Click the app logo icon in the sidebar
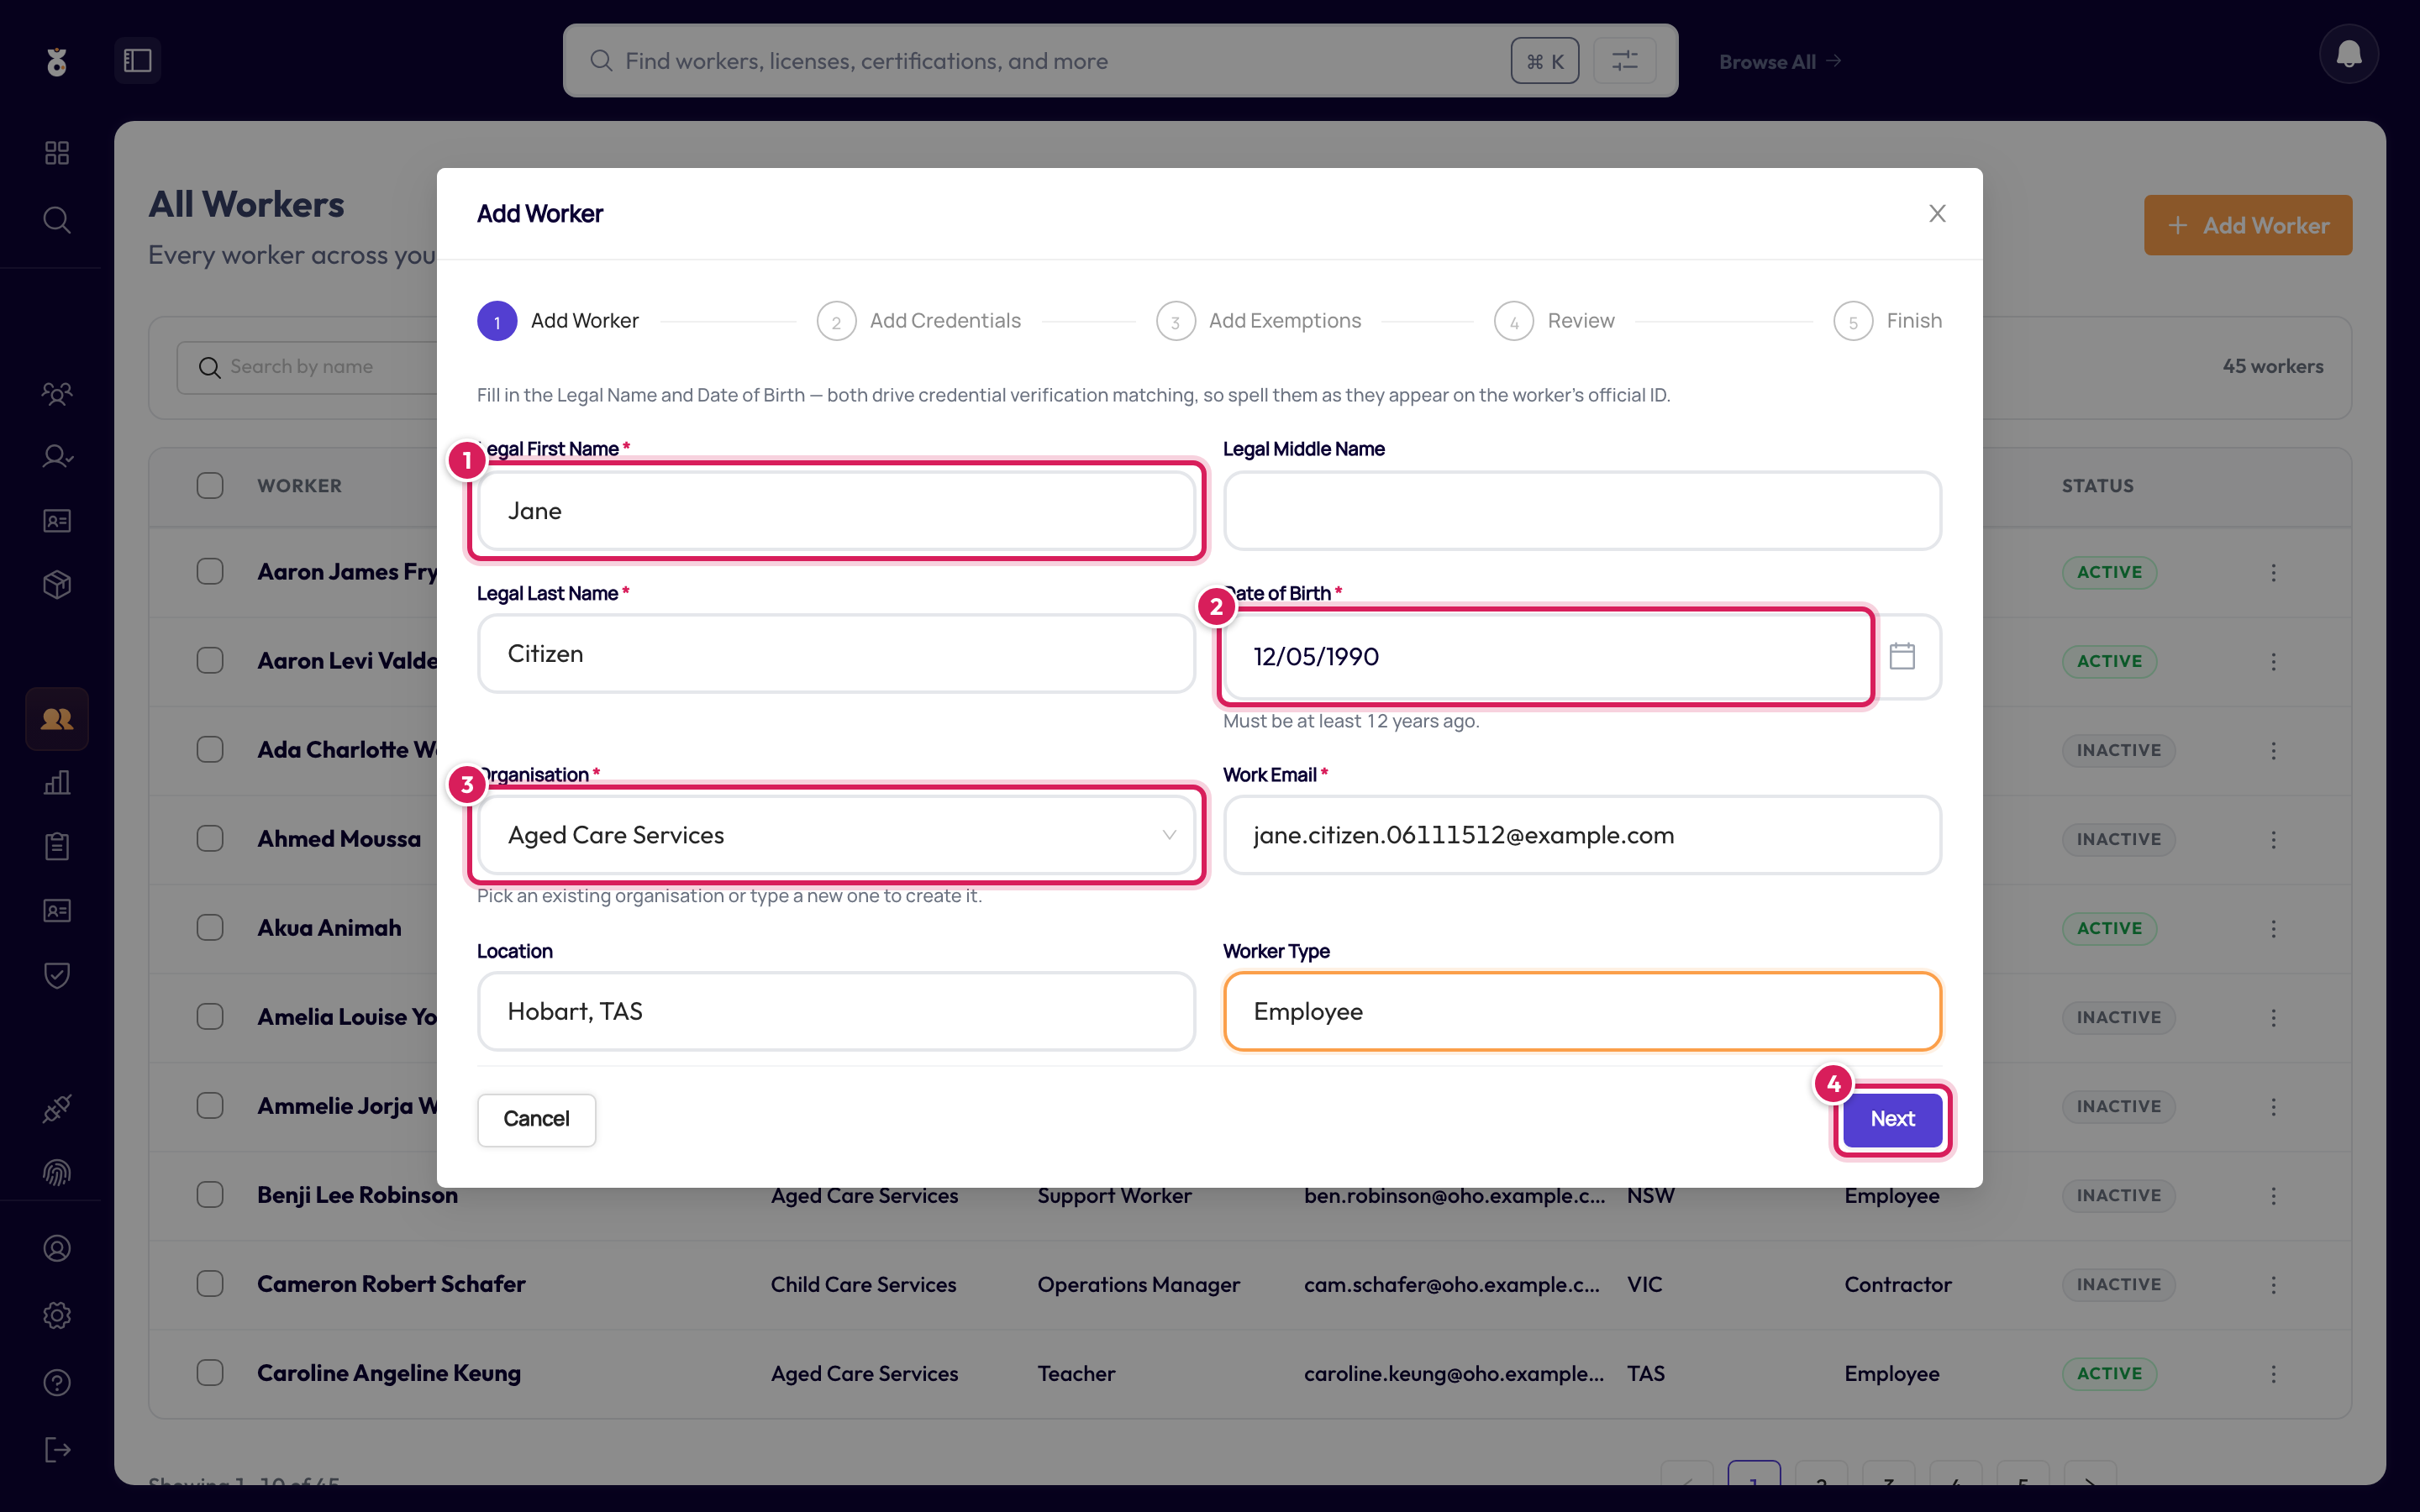Screen dimensions: 2420x1512 [x=57, y=61]
